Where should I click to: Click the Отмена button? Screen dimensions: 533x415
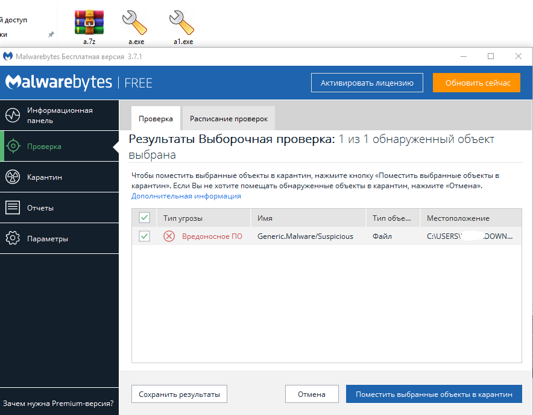pos(312,394)
